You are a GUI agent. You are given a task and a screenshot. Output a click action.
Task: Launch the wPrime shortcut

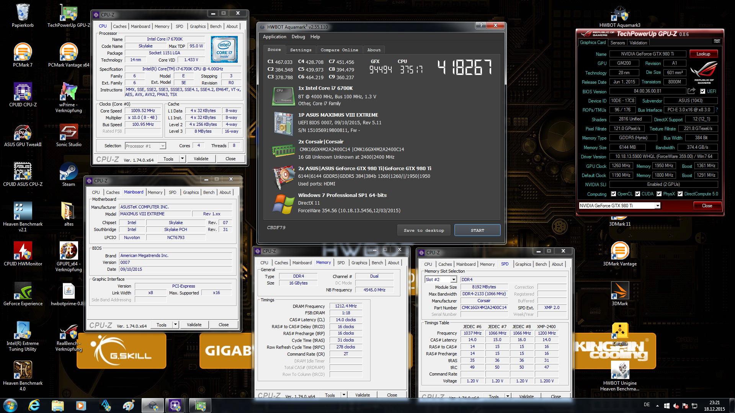point(69,98)
